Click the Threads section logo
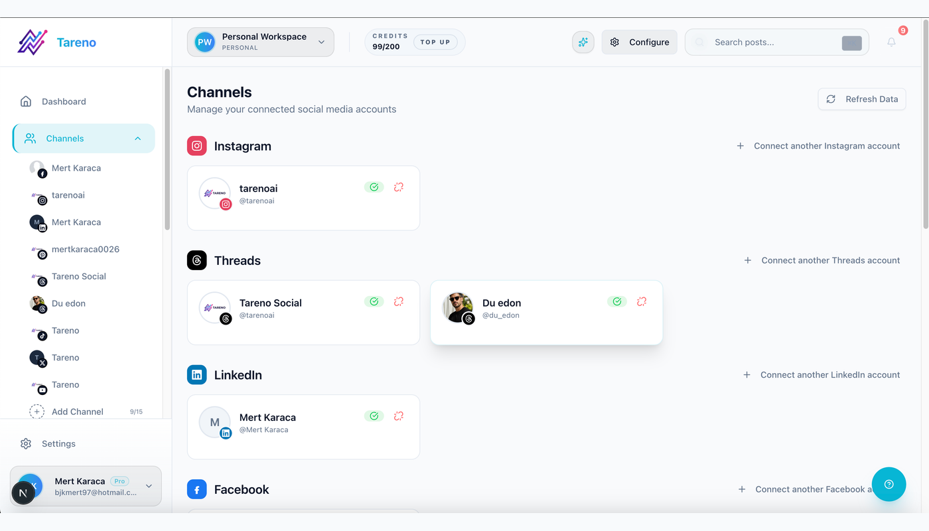929x531 pixels. 197,260
